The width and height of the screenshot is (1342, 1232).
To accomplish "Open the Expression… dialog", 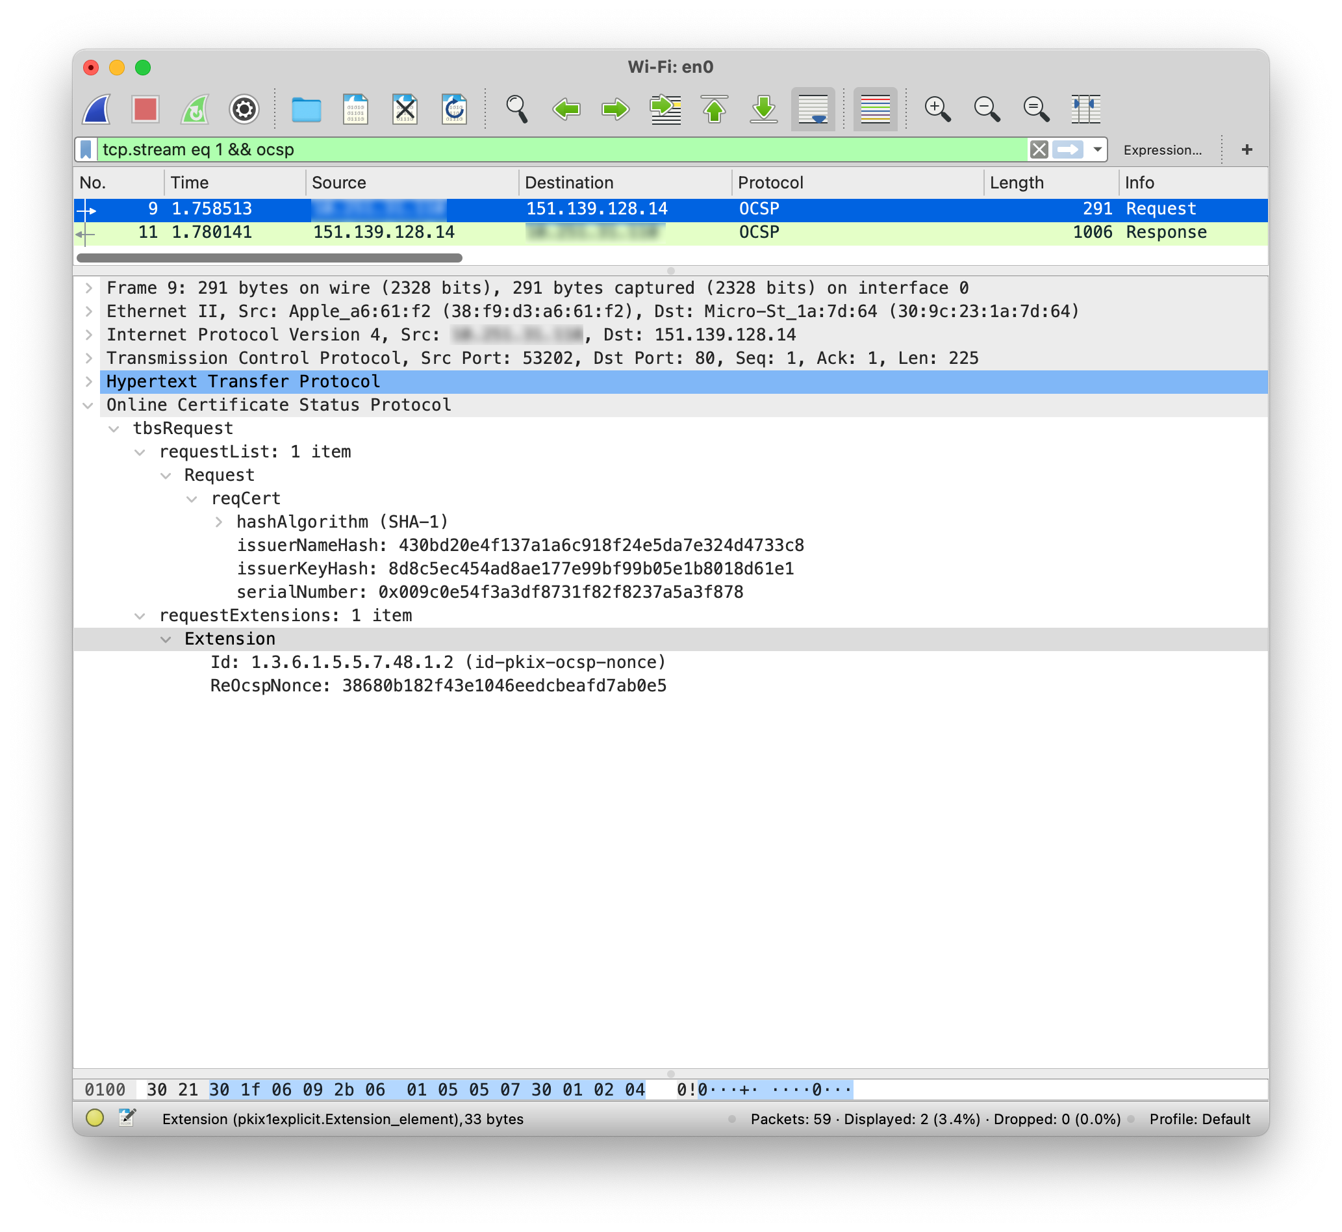I will 1162,150.
